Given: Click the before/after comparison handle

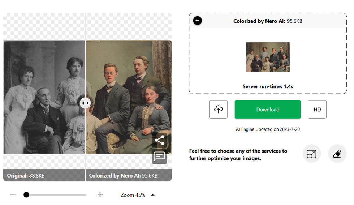Looking at the screenshot, I should (x=85, y=103).
